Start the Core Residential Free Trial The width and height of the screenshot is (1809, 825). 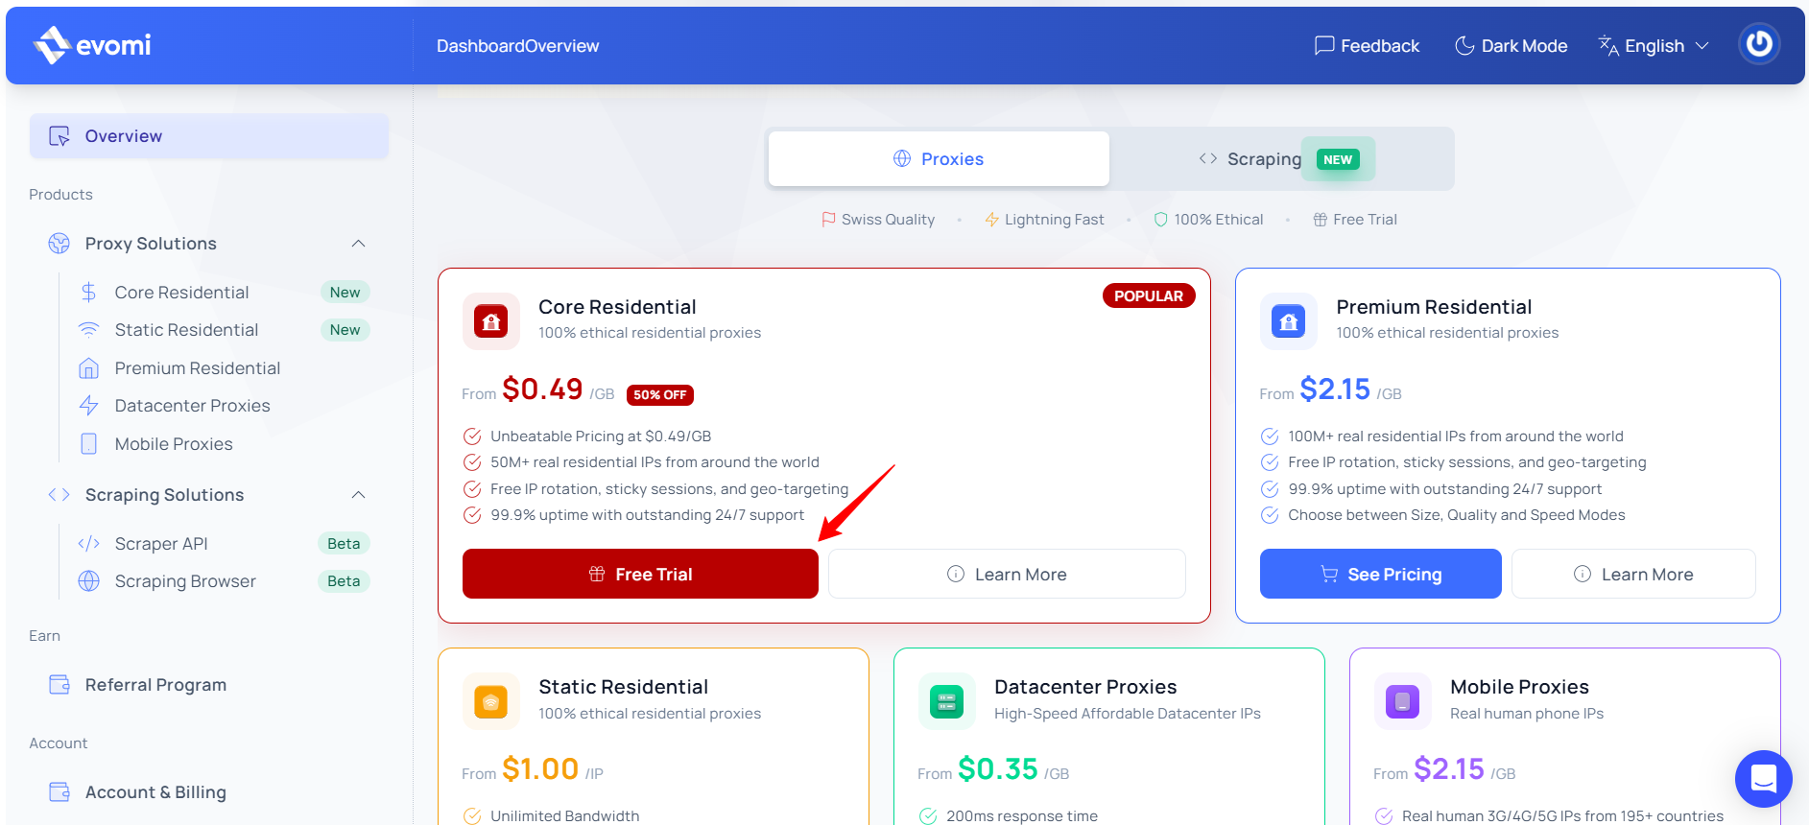pyautogui.click(x=640, y=574)
